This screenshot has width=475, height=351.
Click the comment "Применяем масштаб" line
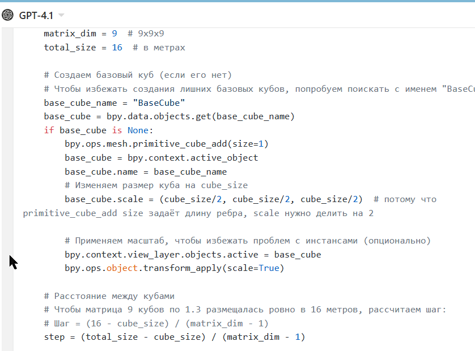coord(248,241)
